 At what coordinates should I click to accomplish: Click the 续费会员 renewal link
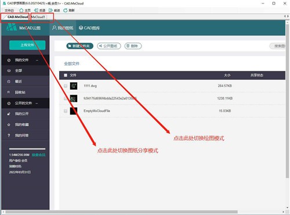39,155
